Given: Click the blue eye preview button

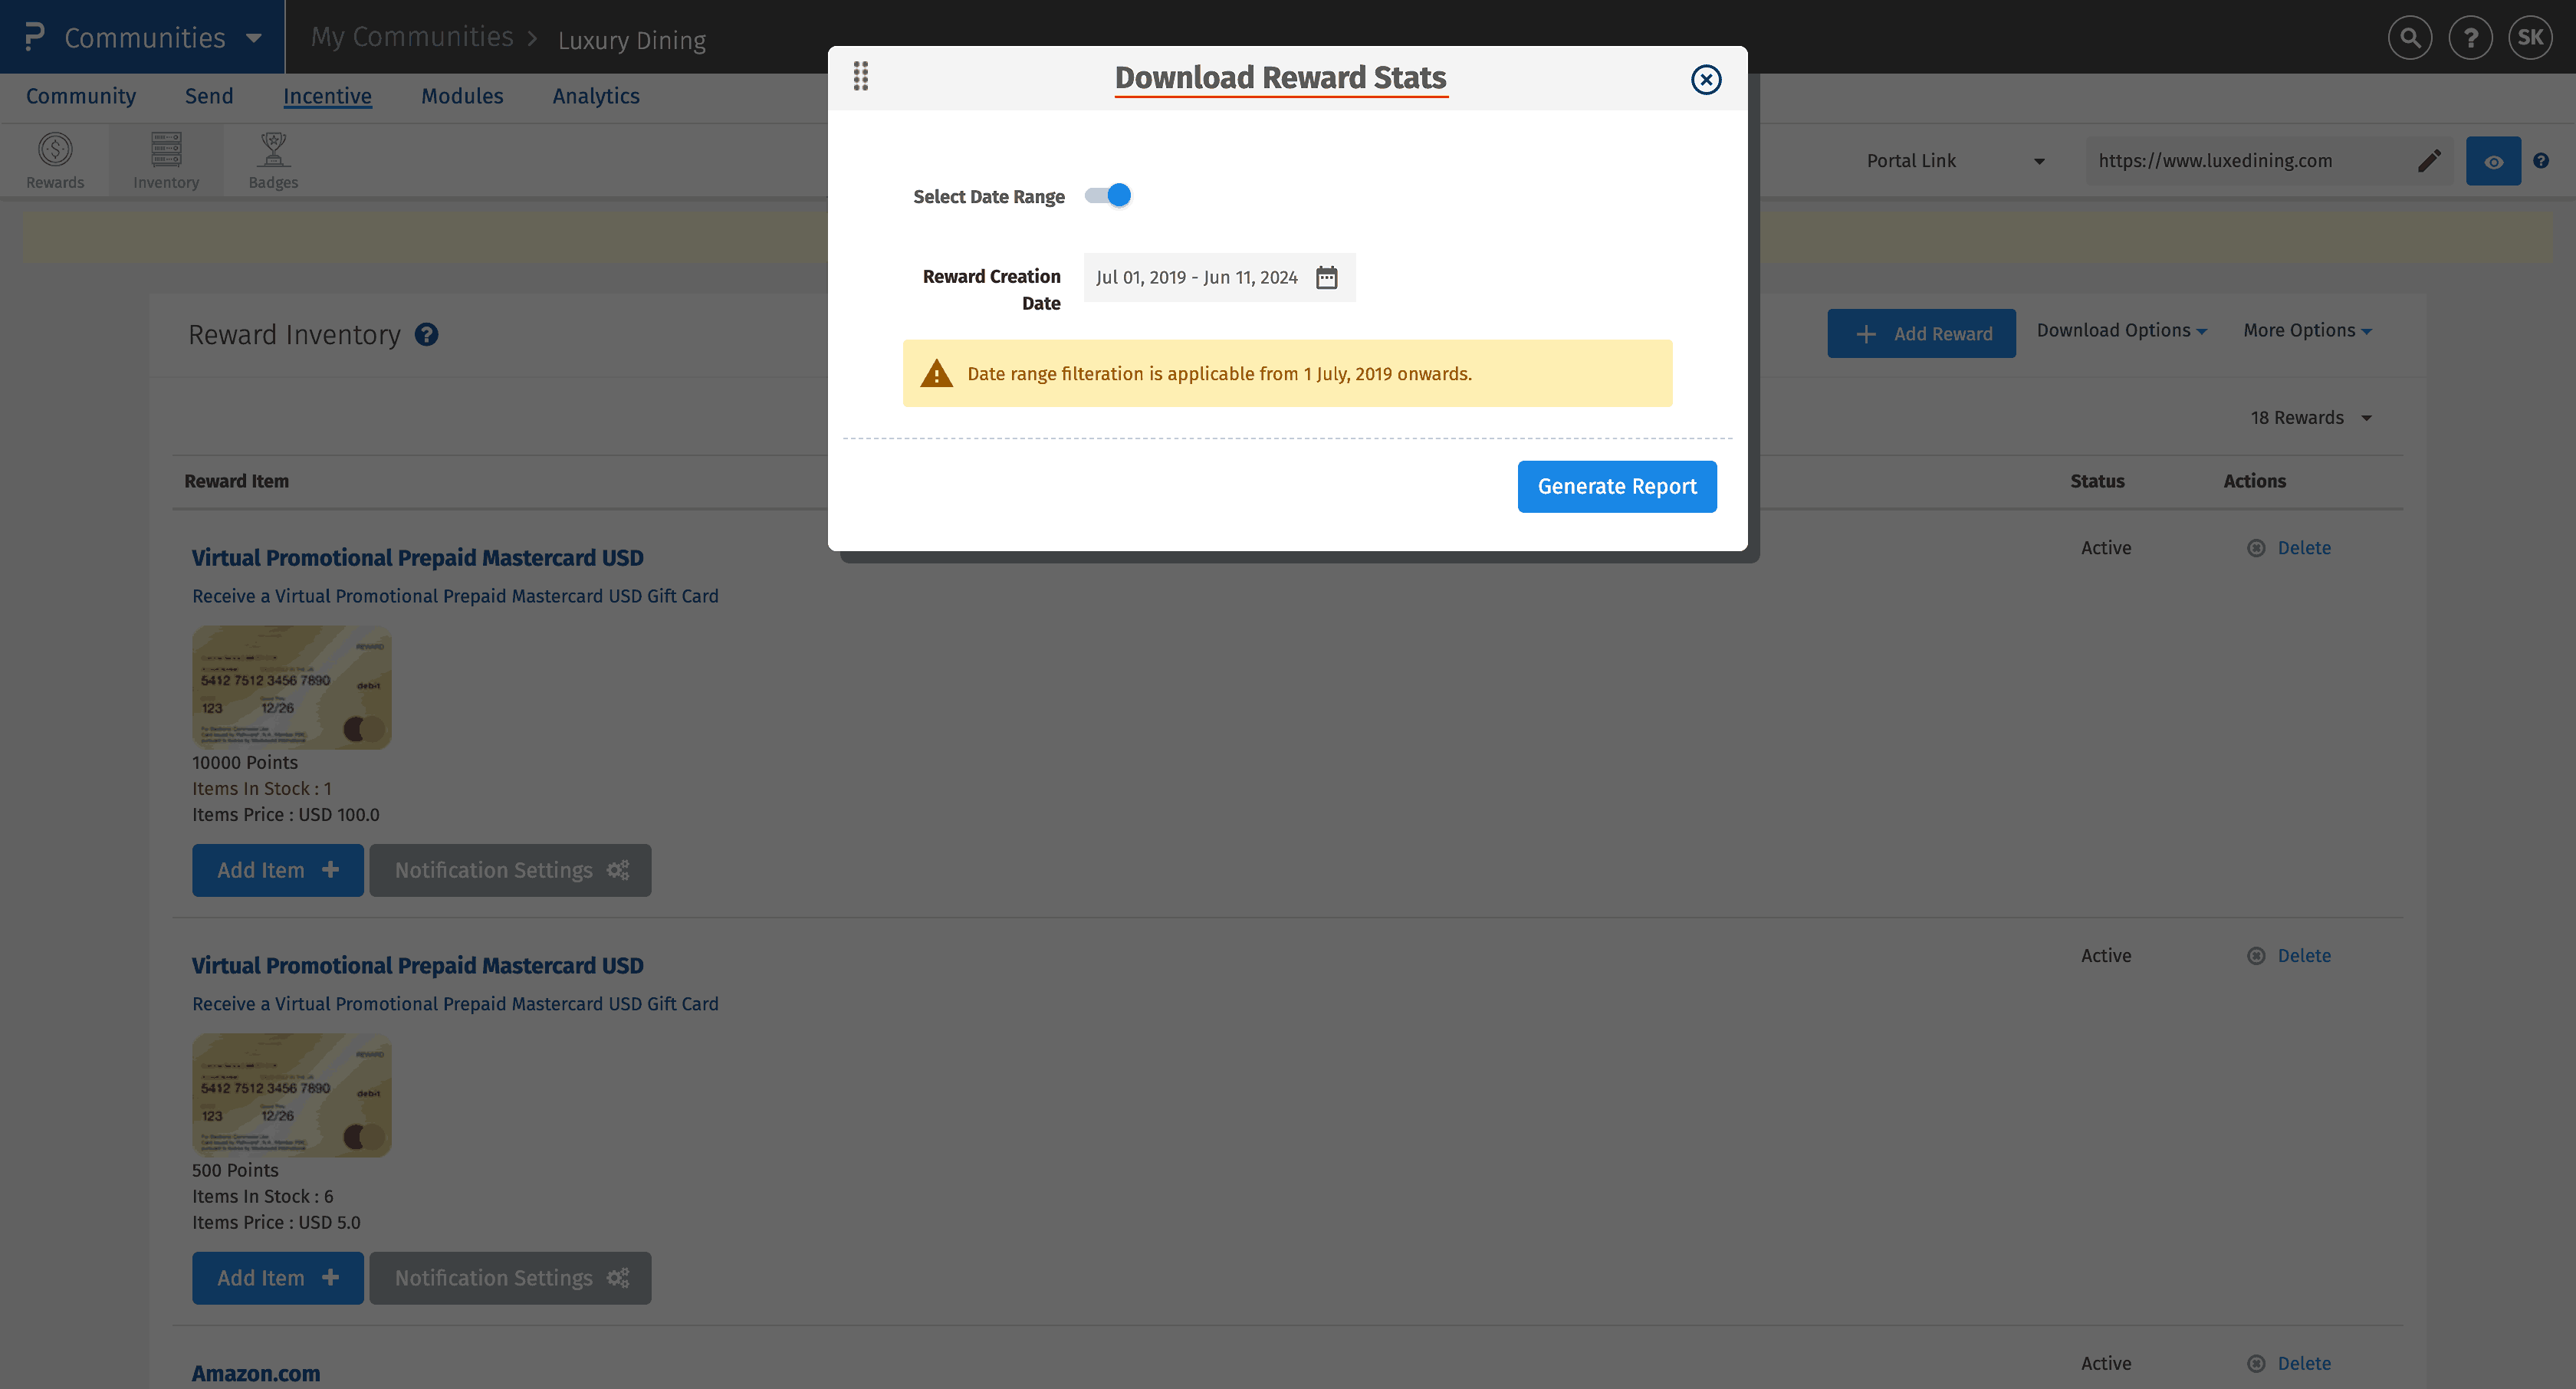Looking at the screenshot, I should point(2493,161).
